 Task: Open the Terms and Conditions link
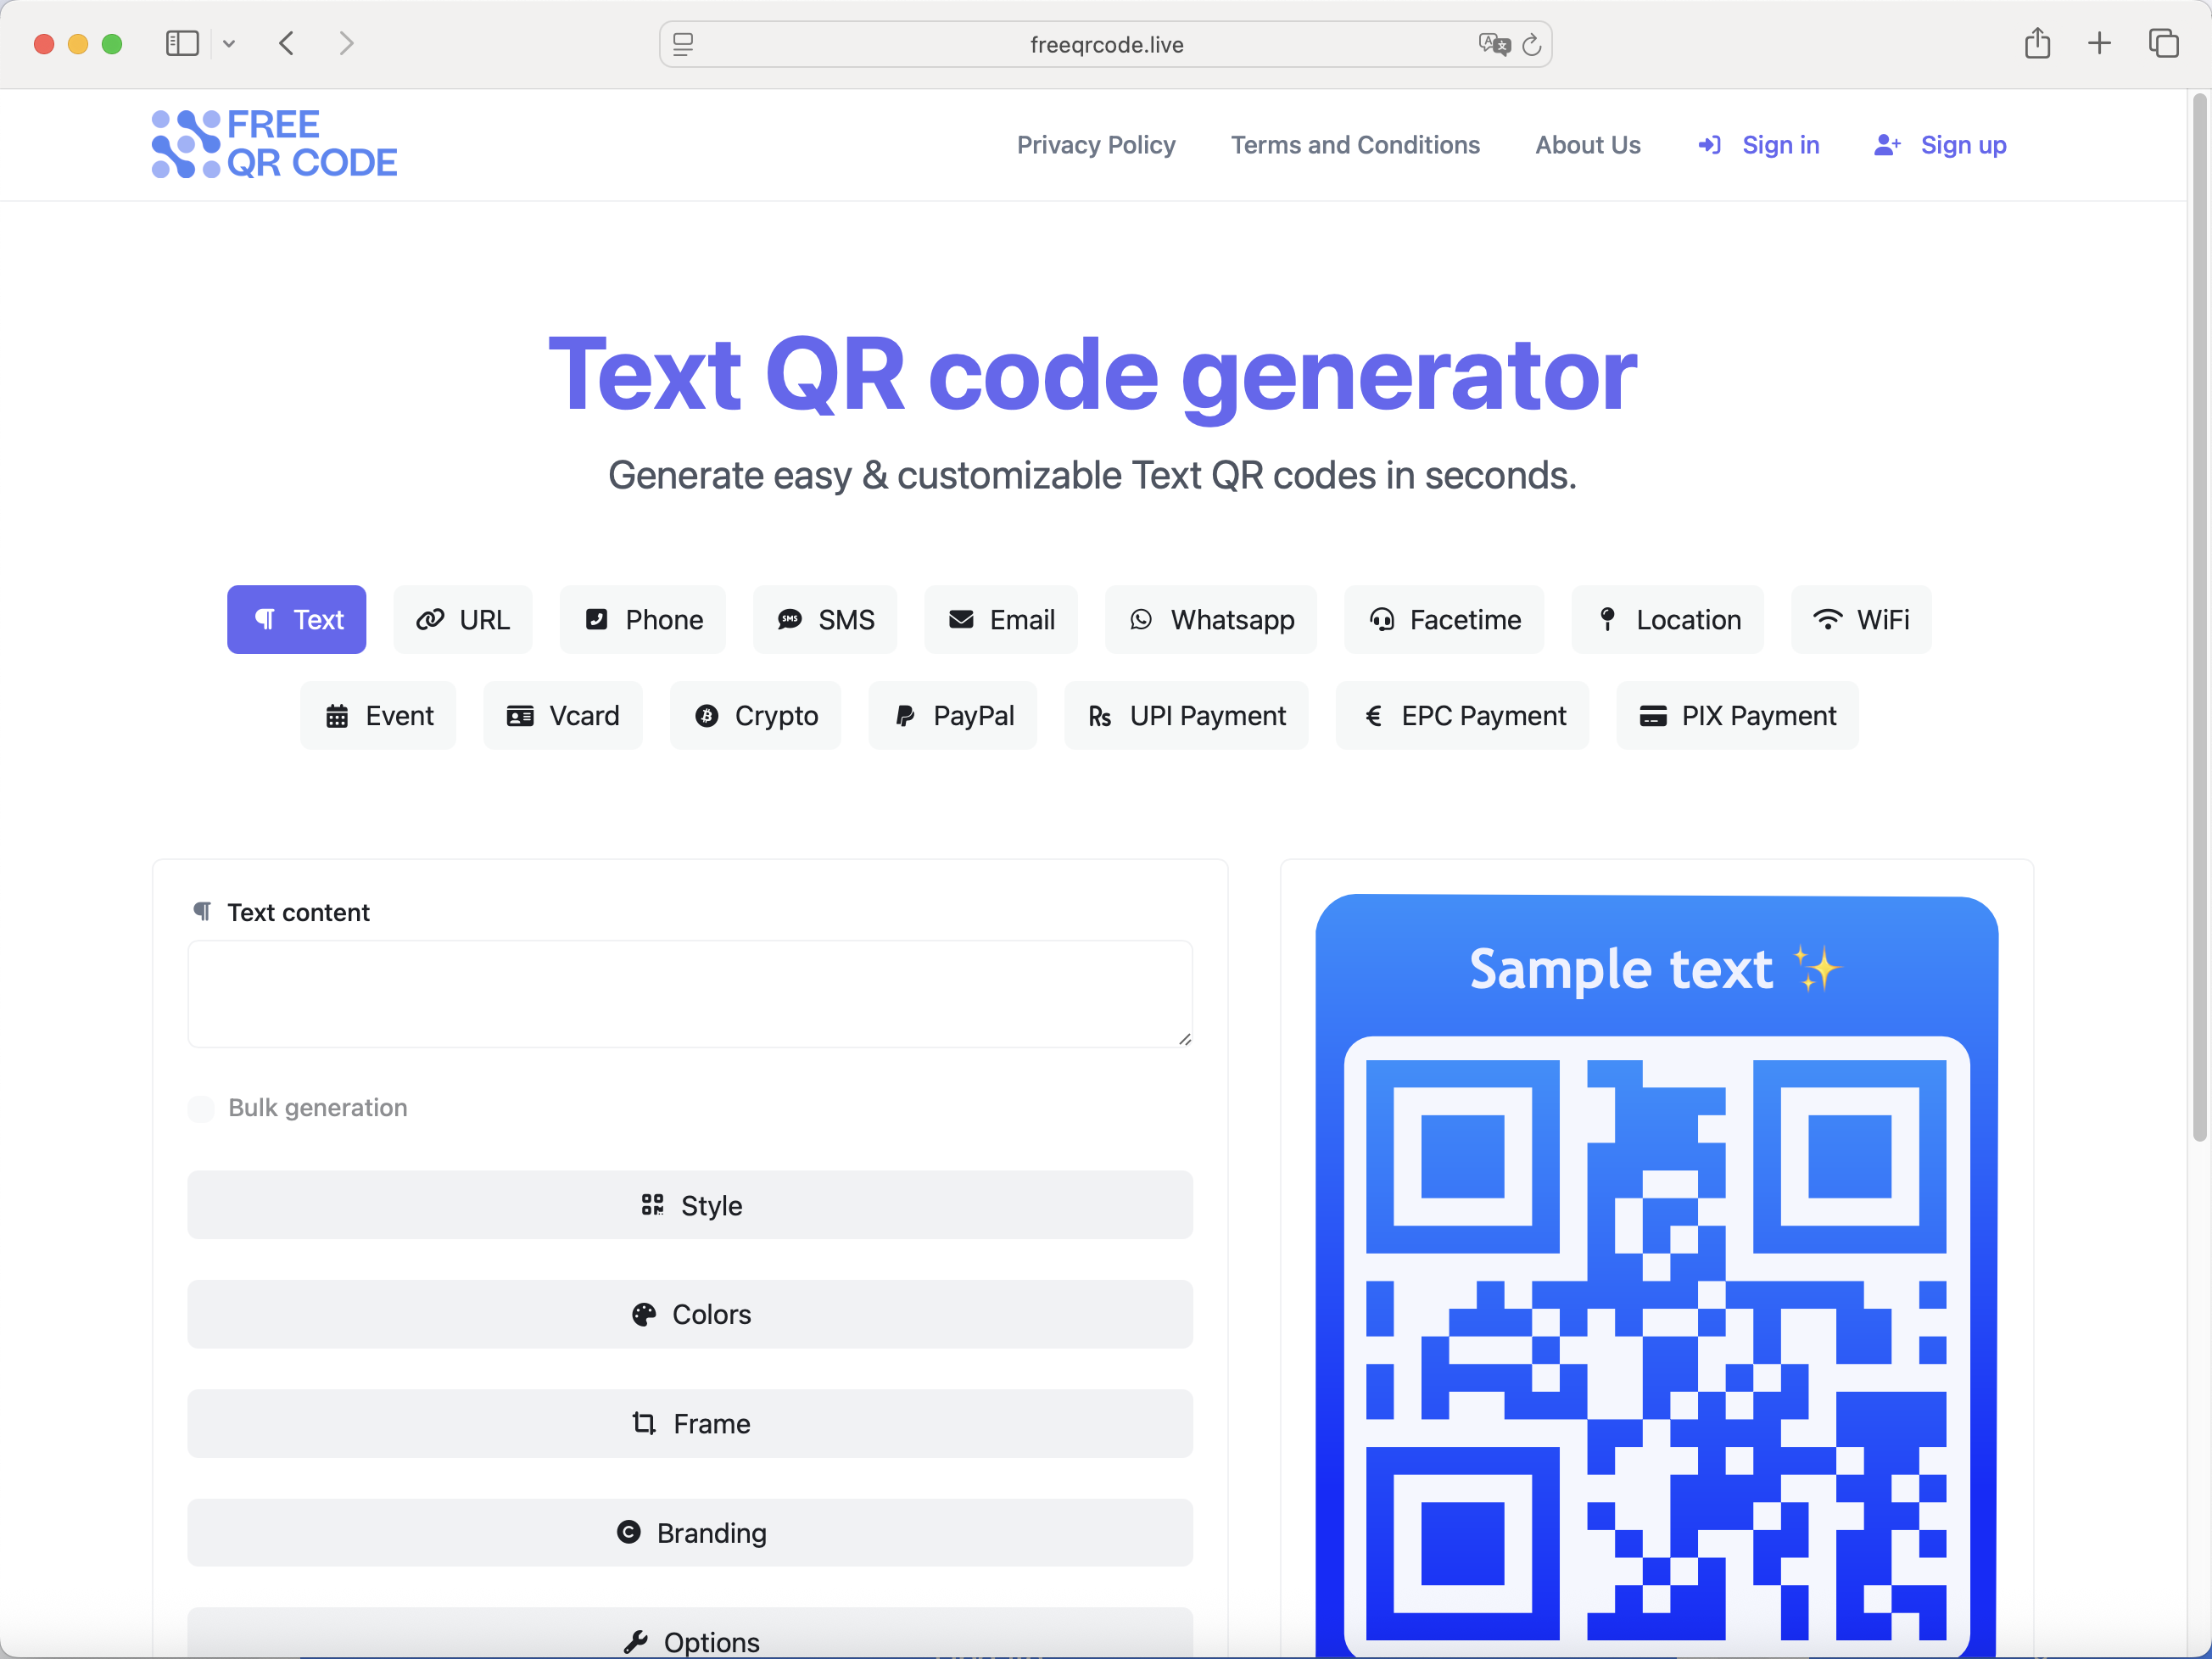coord(1355,145)
